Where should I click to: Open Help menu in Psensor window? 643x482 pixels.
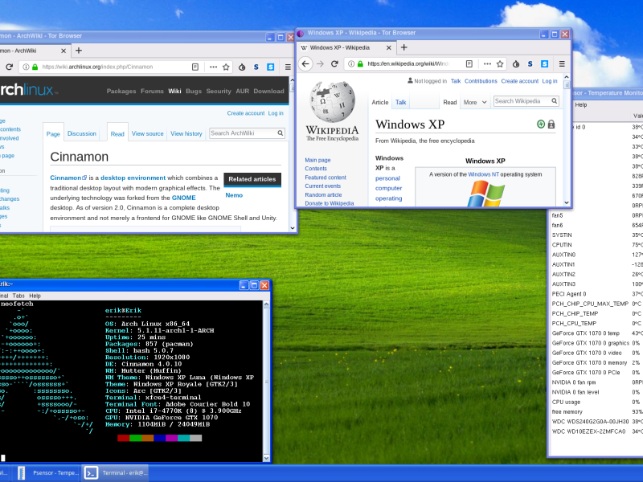(580, 105)
